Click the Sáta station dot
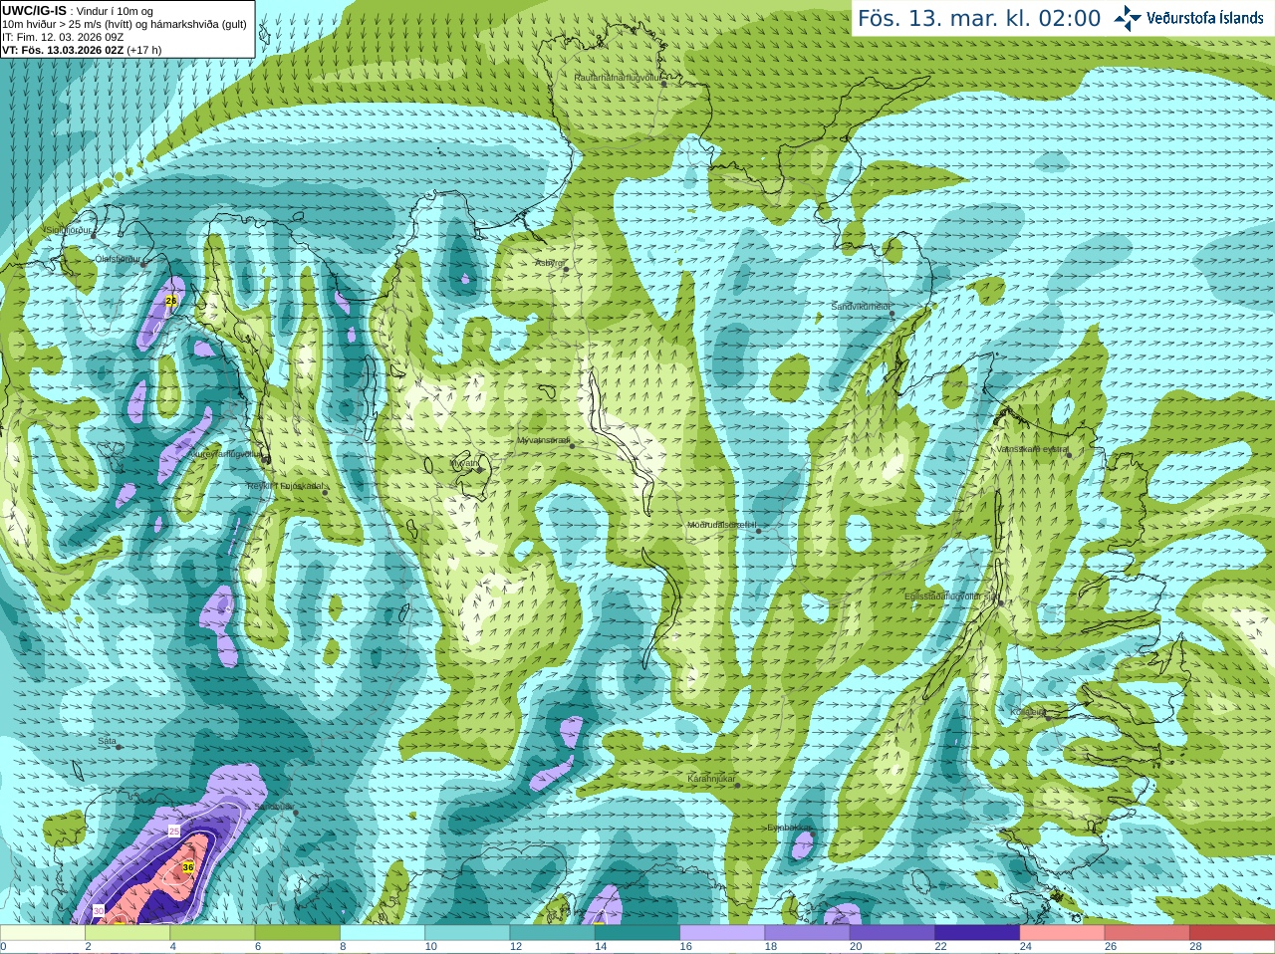 point(120,747)
